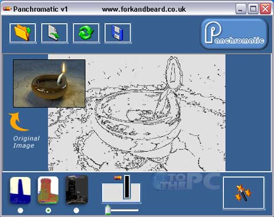Apply effect with magic wand button
Image resolution: width=274 pixels, height=217 pixels.
243,193
